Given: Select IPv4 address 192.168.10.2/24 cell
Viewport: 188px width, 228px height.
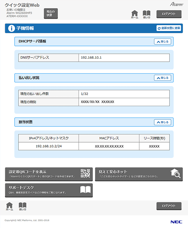Looking at the screenshot, I should [x=49, y=146].
